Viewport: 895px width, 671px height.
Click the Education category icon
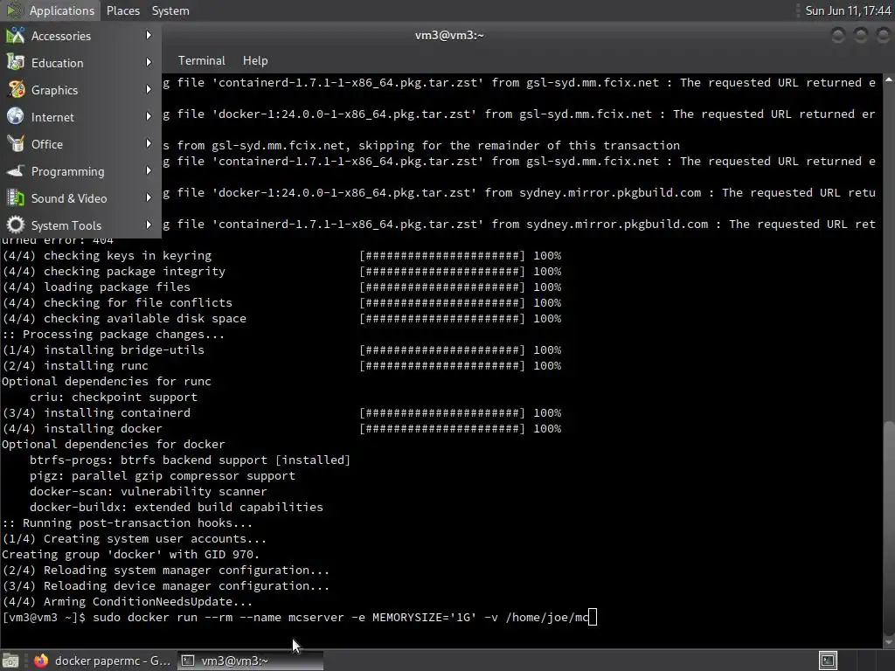pyautogui.click(x=16, y=62)
